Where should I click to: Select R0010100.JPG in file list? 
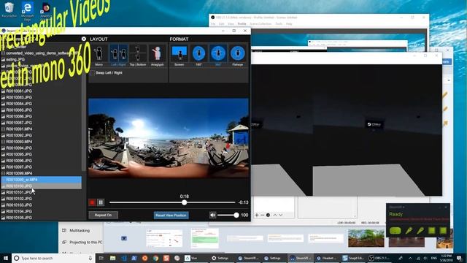(41, 186)
